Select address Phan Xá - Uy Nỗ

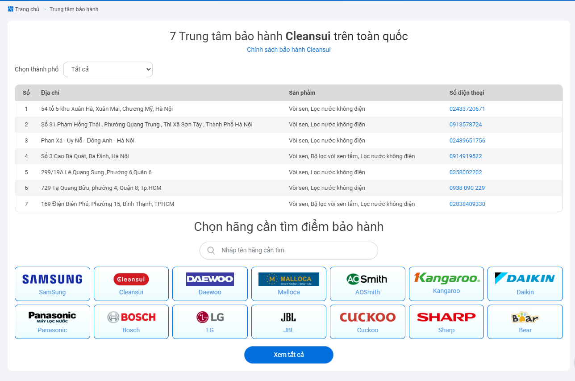point(87,141)
